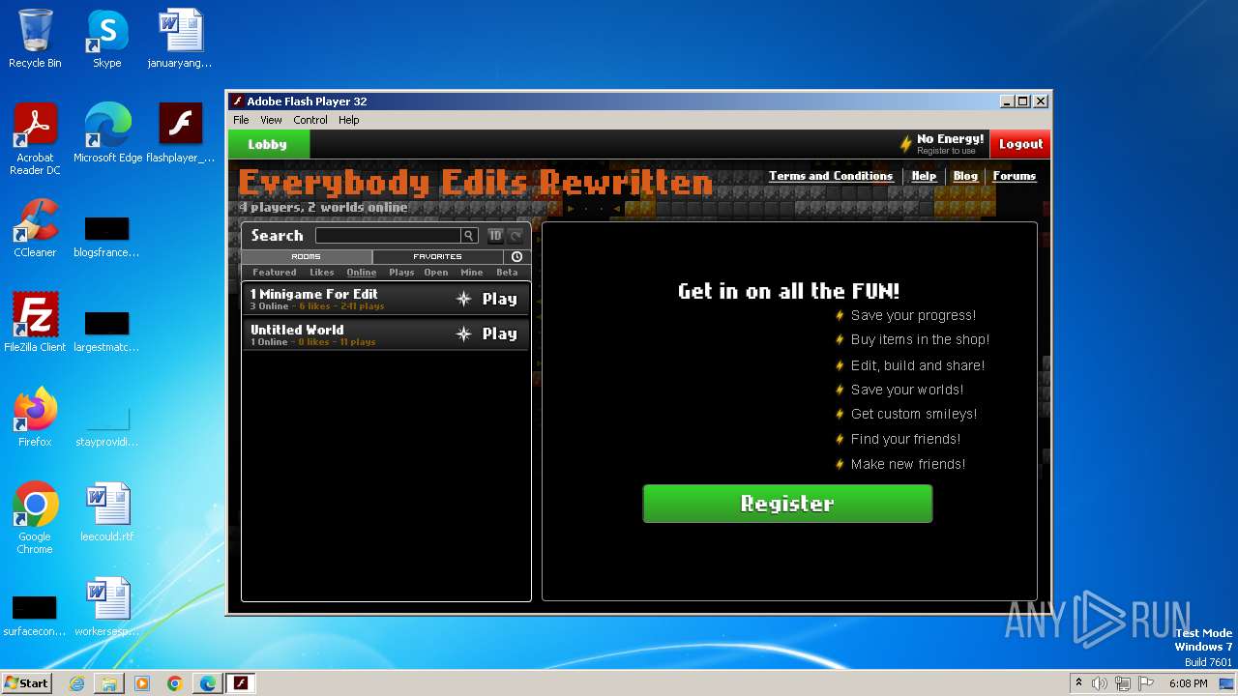This screenshot has width=1238, height=696.
Task: Click the star icon for 1 Minigame For Edit
Action: (463, 299)
